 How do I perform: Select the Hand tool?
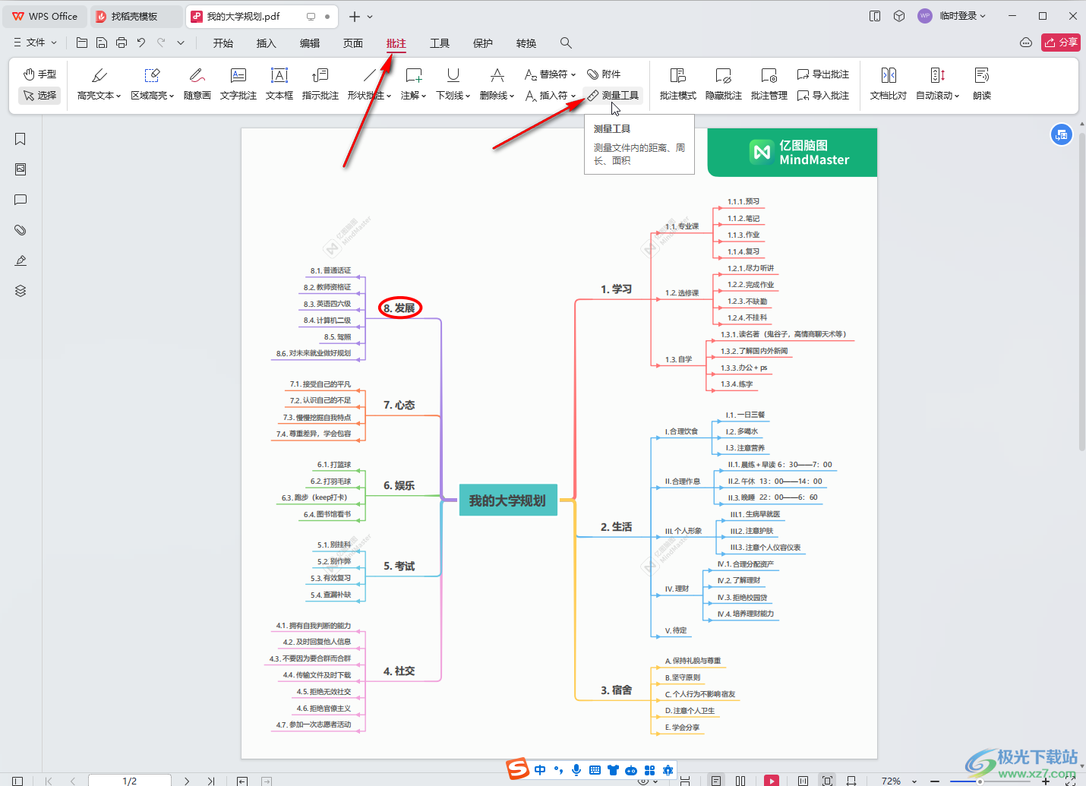tap(39, 74)
